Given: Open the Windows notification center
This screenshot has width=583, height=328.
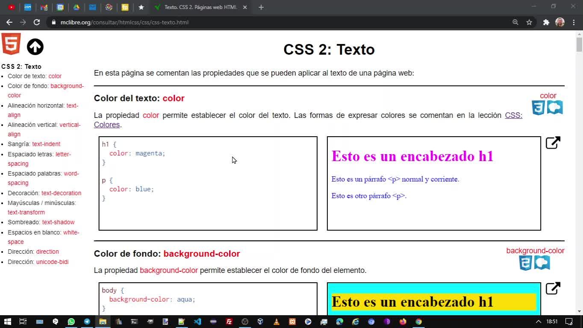Looking at the screenshot, I should (569, 322).
